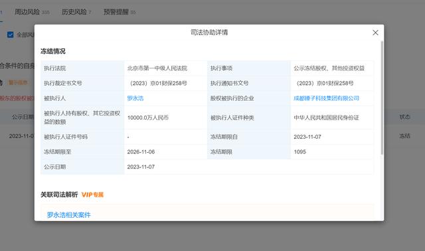Click the 冻结期限至 date 2026-11-06
This screenshot has height=251, width=425.
141,152
